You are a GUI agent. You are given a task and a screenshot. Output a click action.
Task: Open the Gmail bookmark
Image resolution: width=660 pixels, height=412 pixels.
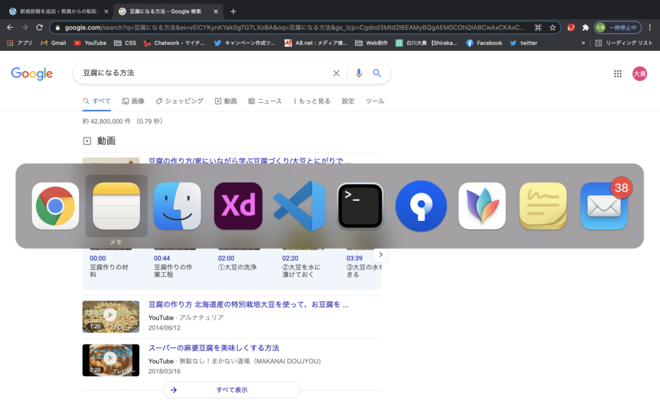point(53,43)
